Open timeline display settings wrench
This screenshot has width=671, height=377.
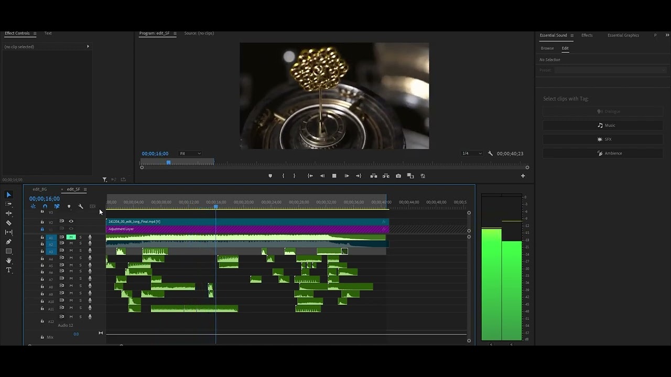click(81, 206)
